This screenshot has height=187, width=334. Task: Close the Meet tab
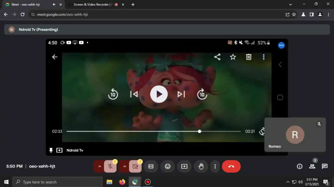[x=61, y=4]
